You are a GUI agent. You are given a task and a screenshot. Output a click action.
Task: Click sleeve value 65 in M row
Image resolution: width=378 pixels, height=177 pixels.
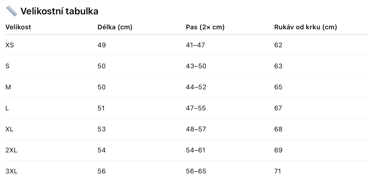click(278, 87)
